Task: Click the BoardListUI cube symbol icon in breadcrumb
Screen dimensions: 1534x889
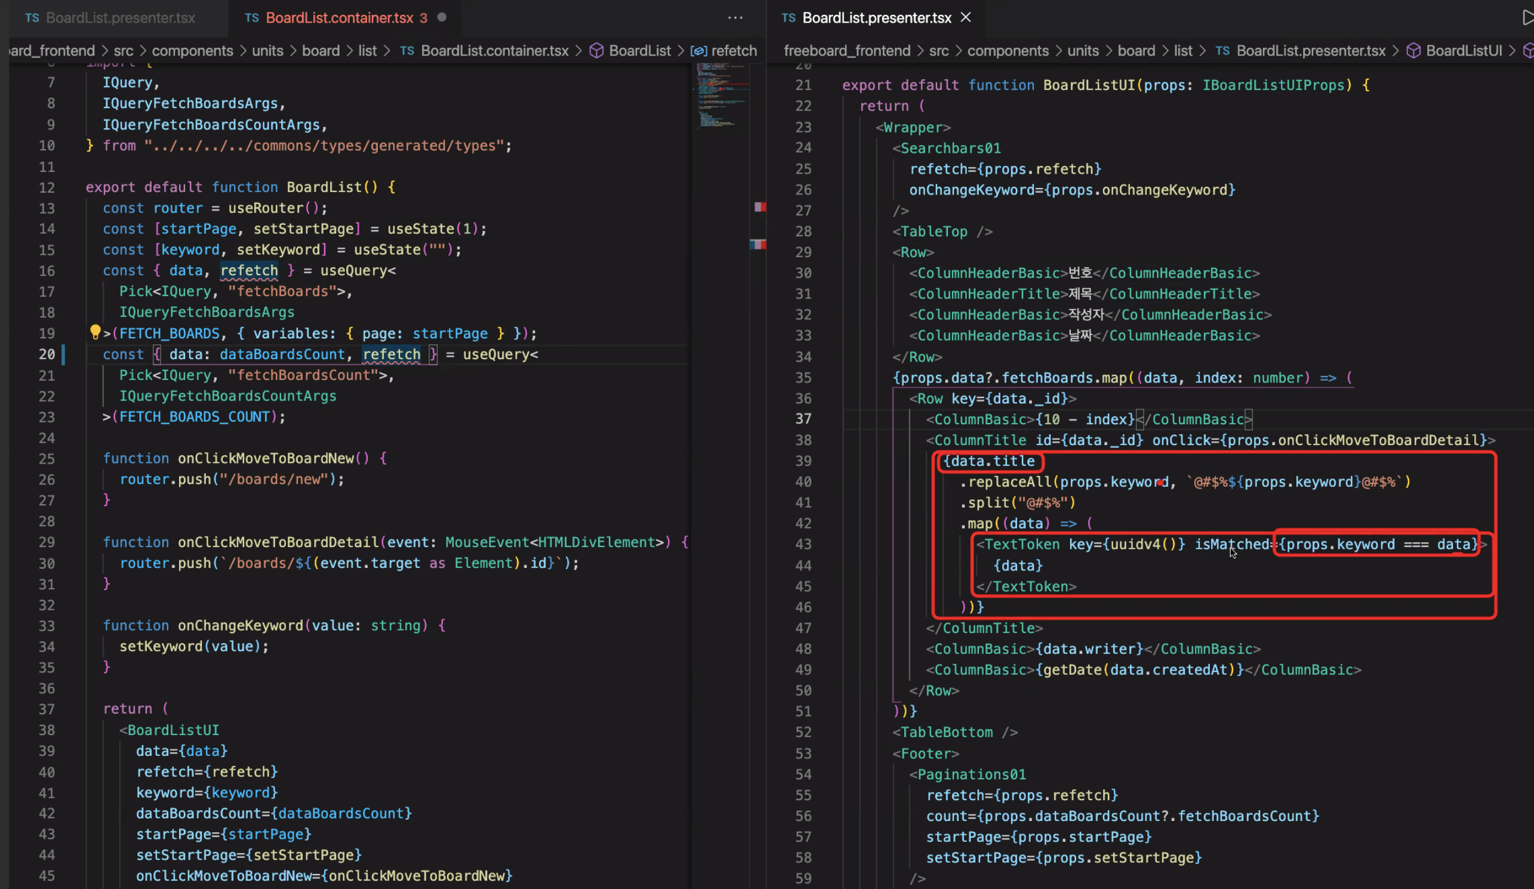Action: [x=1413, y=51]
